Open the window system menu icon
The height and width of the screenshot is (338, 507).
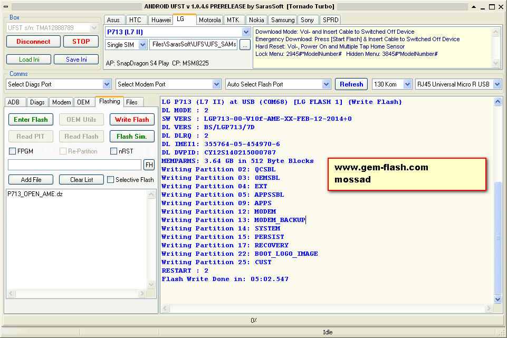(6, 6)
